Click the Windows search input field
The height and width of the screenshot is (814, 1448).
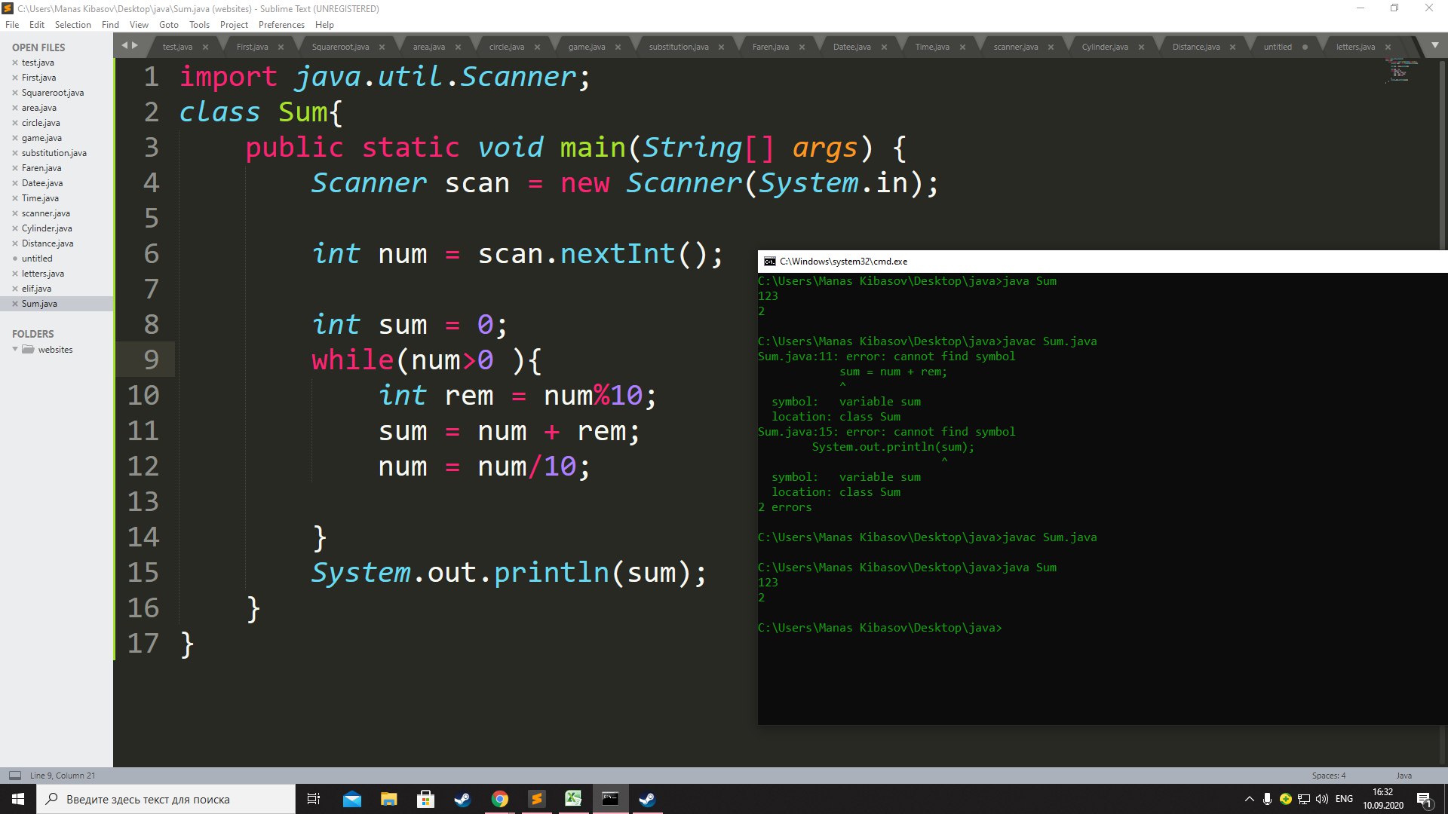tap(166, 799)
